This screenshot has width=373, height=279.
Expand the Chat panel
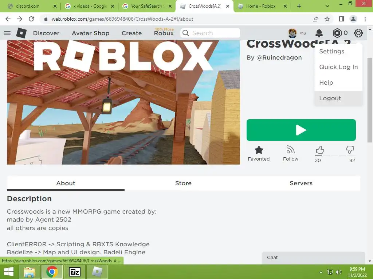tap(314, 258)
